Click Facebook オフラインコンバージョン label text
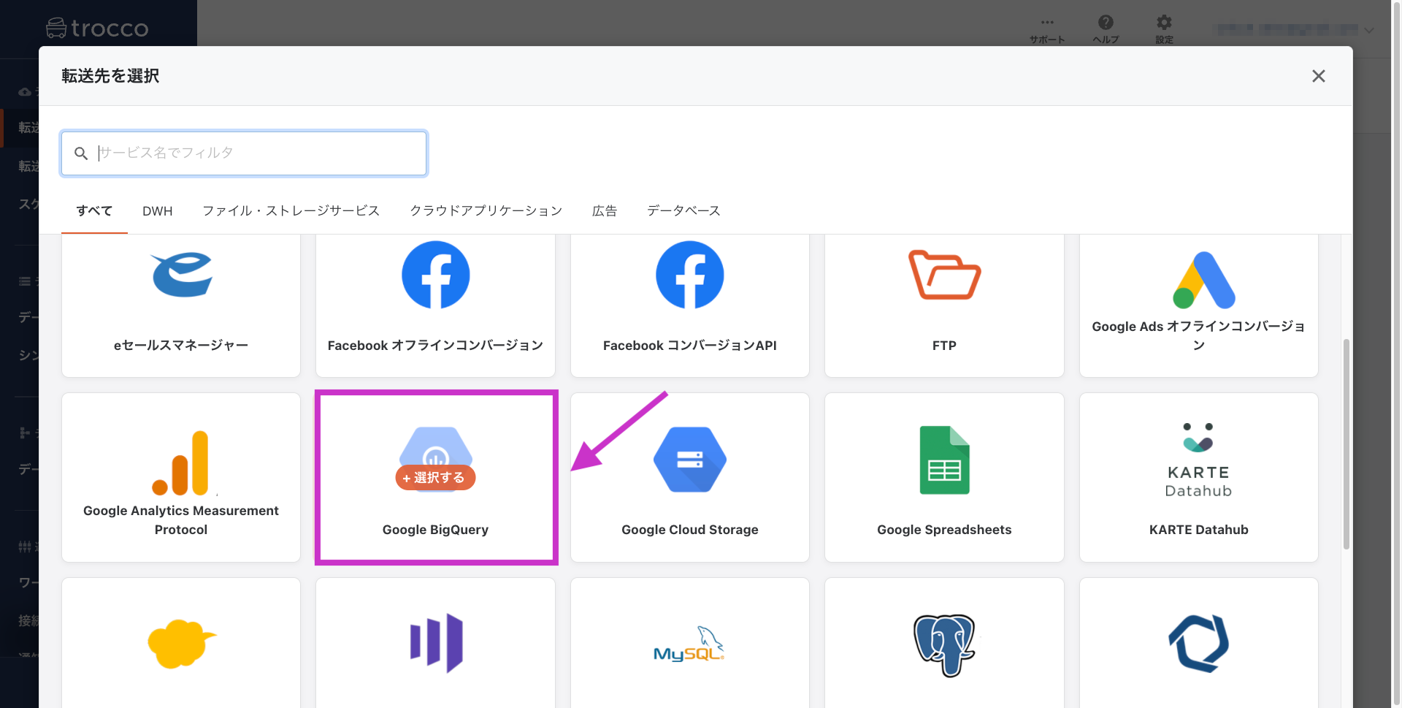This screenshot has height=708, width=1402. 435,346
